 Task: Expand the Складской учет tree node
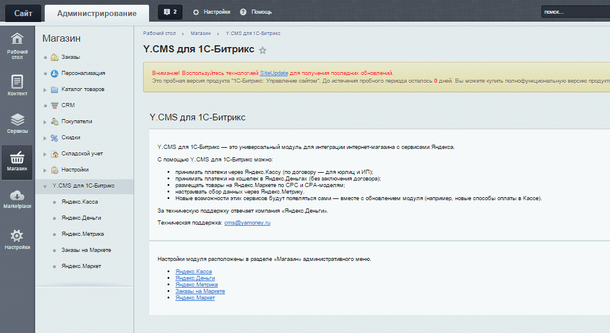click(45, 154)
